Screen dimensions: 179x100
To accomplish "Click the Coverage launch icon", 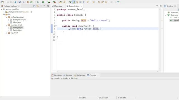I will pos(49,2).
